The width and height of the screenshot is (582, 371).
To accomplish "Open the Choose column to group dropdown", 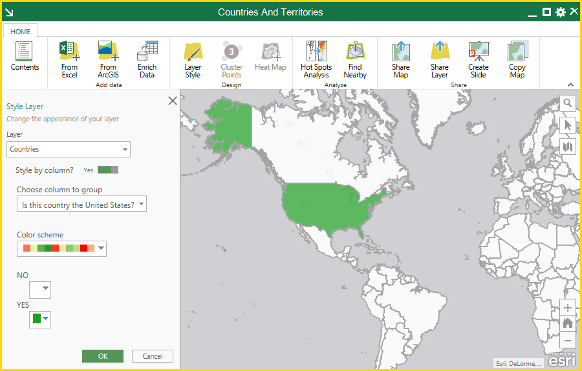I will tap(81, 204).
